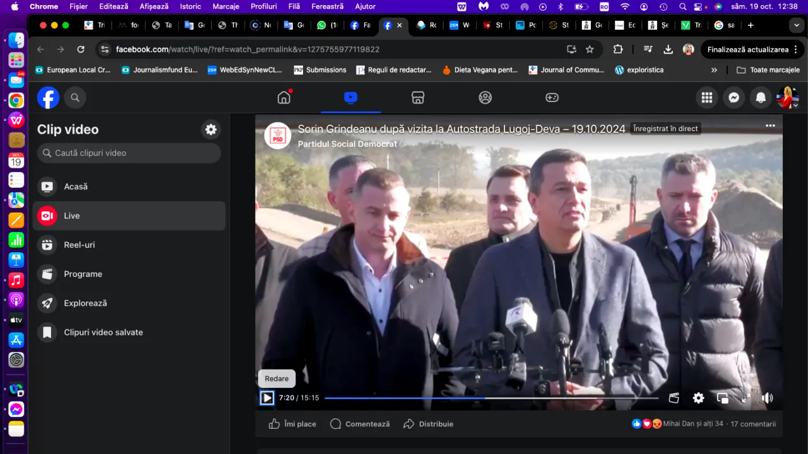
Task: Click the Distribuie share button
Action: pos(429,424)
